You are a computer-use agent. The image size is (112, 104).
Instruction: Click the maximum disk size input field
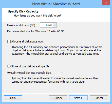click(x=47, y=25)
